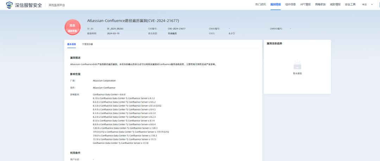Click the version row ending ≤ 8.0.4
Screen dimensions: 380x161
click(x=124, y=124)
